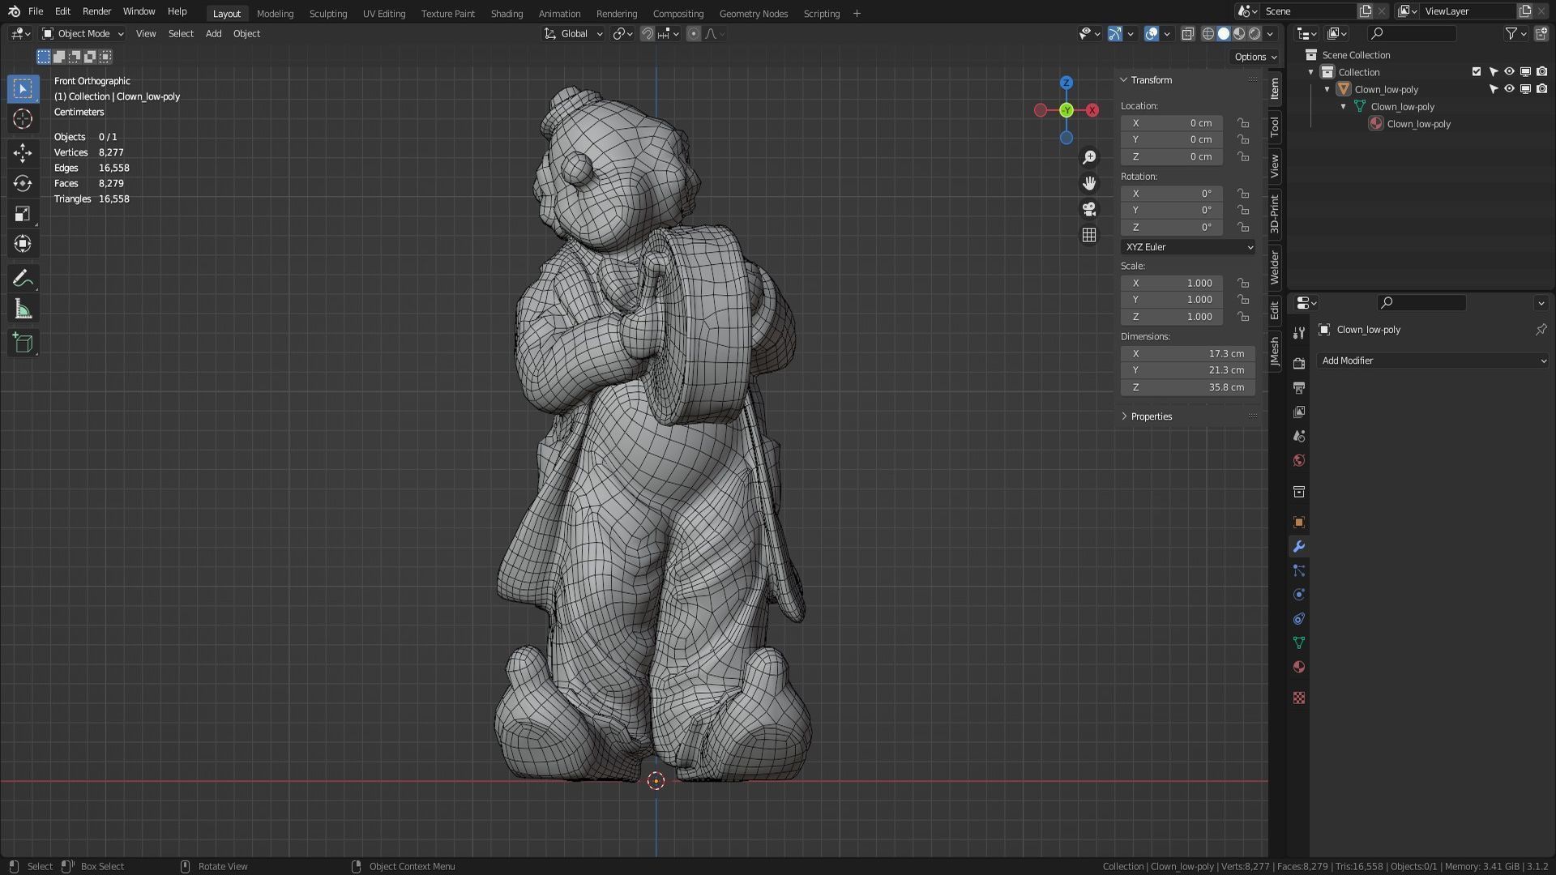Screen dimensions: 1556x875
Task: Open the viewport Options dropdown
Action: coord(1255,57)
